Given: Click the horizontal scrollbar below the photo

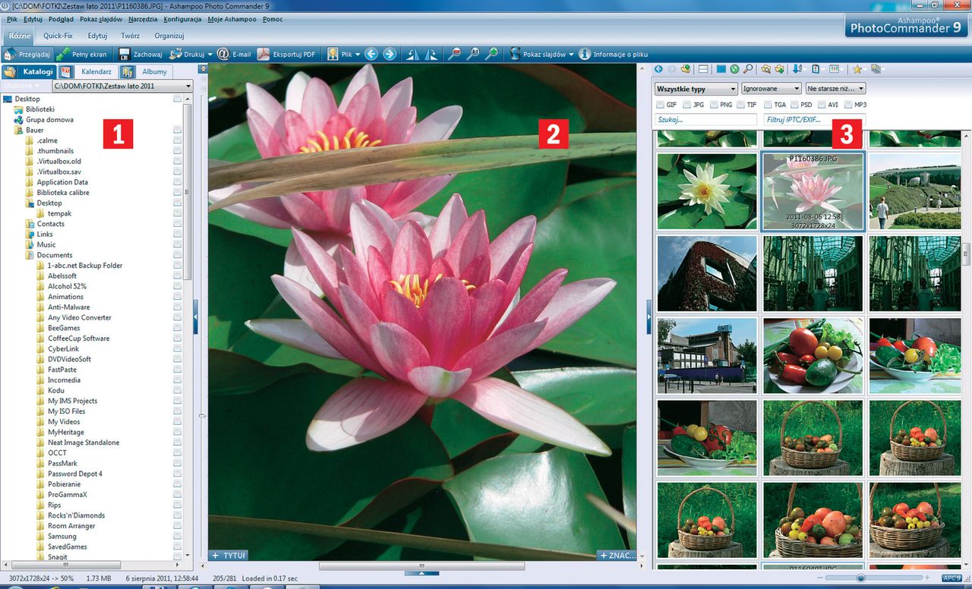Looking at the screenshot, I should (x=422, y=565).
